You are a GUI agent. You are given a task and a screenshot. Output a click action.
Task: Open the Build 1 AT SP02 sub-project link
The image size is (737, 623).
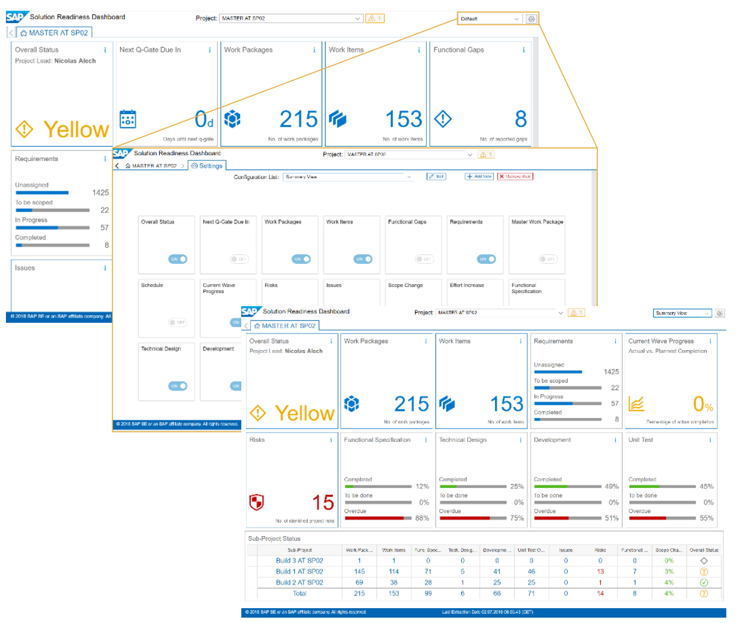coord(300,571)
